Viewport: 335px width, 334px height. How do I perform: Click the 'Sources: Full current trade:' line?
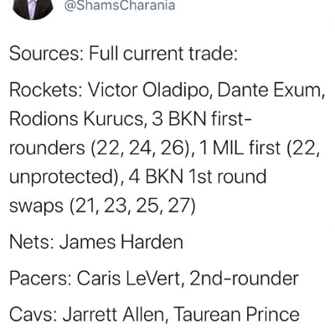click(x=123, y=54)
